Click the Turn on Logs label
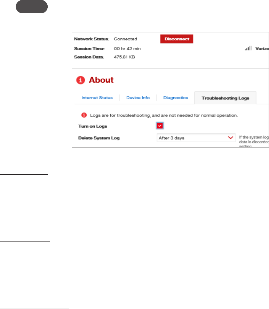The height and width of the screenshot is (309, 269). click(x=93, y=126)
